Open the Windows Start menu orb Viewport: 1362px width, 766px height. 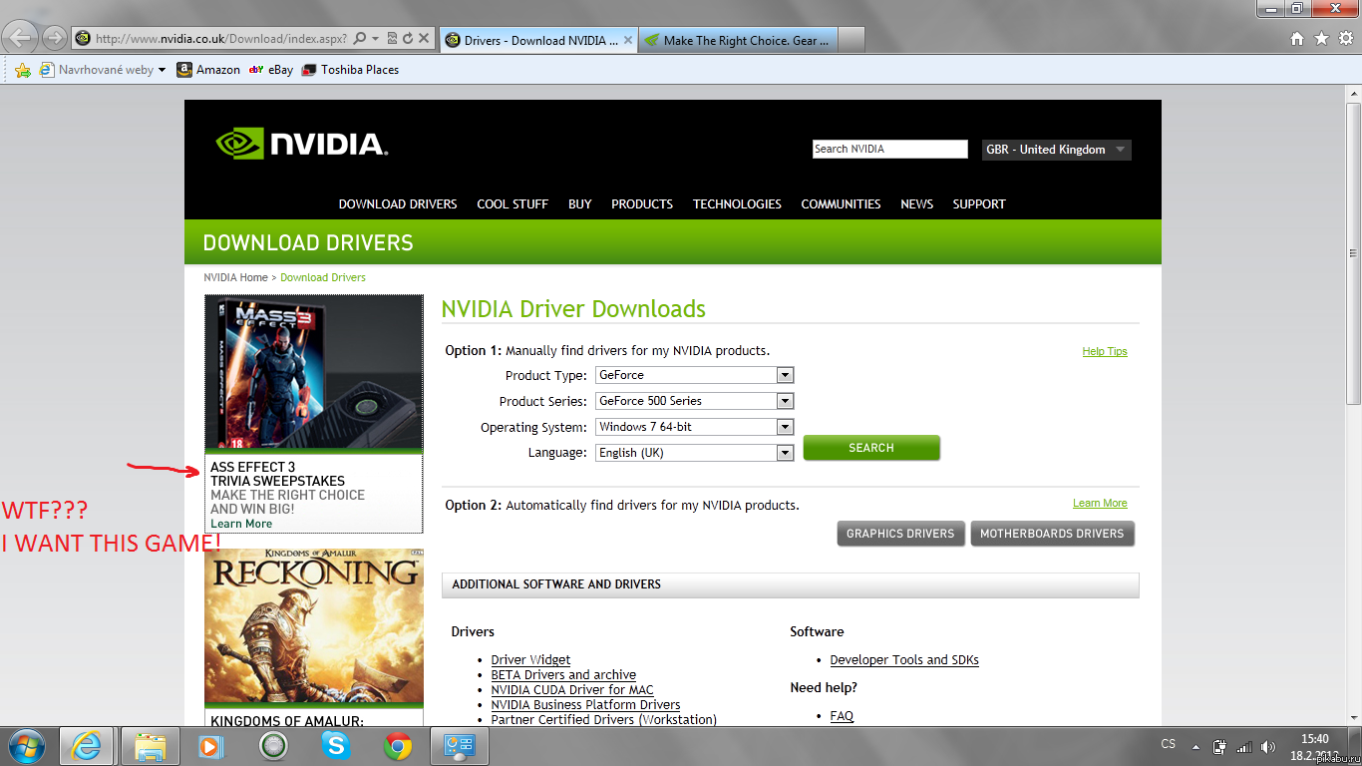(27, 746)
